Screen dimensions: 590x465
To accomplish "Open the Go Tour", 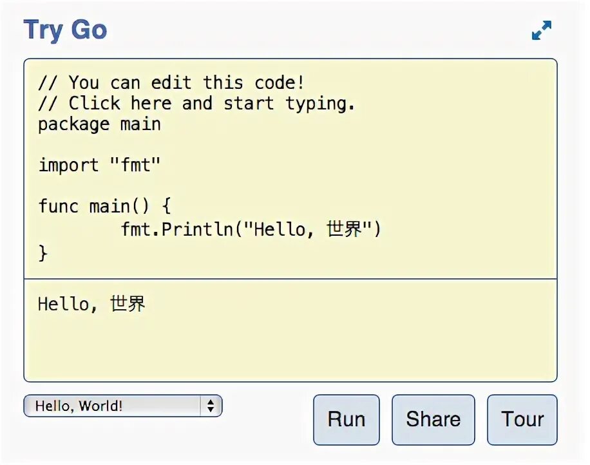I will [x=522, y=419].
